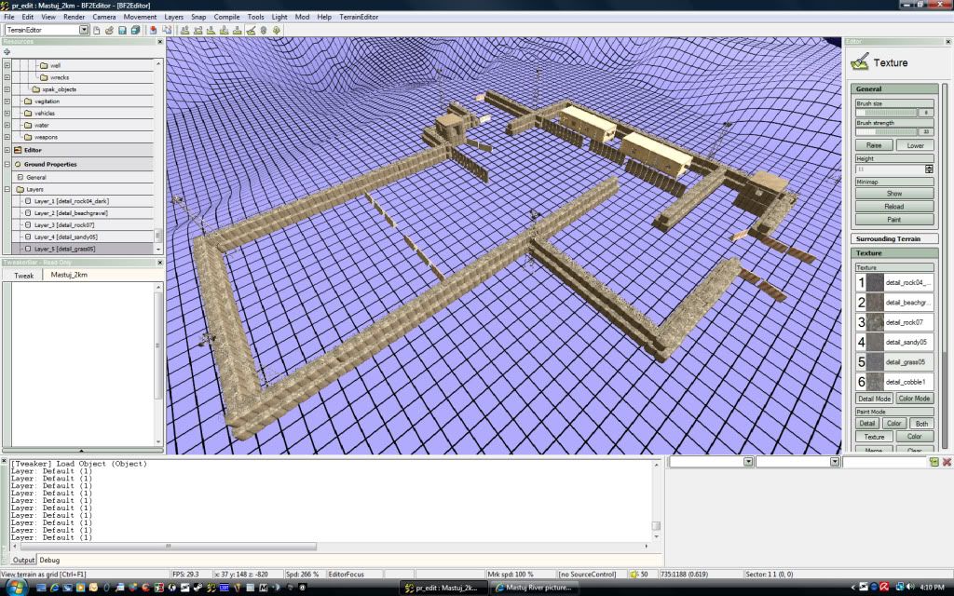Toggle Layer_3 detail_rock07 checkbox

[x=28, y=225]
